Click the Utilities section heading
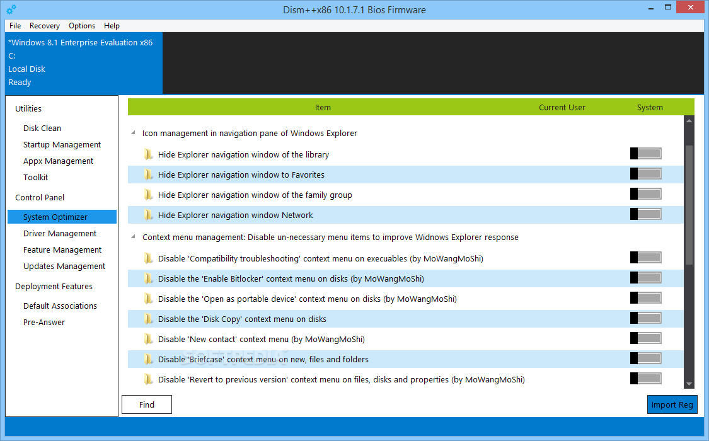Viewport: 709px width, 441px height. [28, 108]
